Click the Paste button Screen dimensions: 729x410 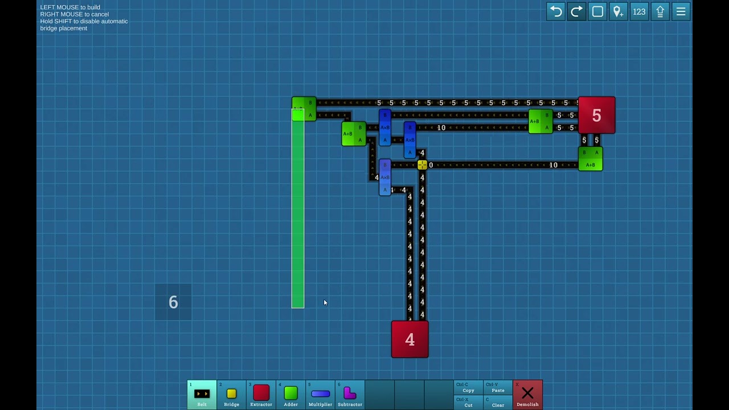pyautogui.click(x=498, y=388)
